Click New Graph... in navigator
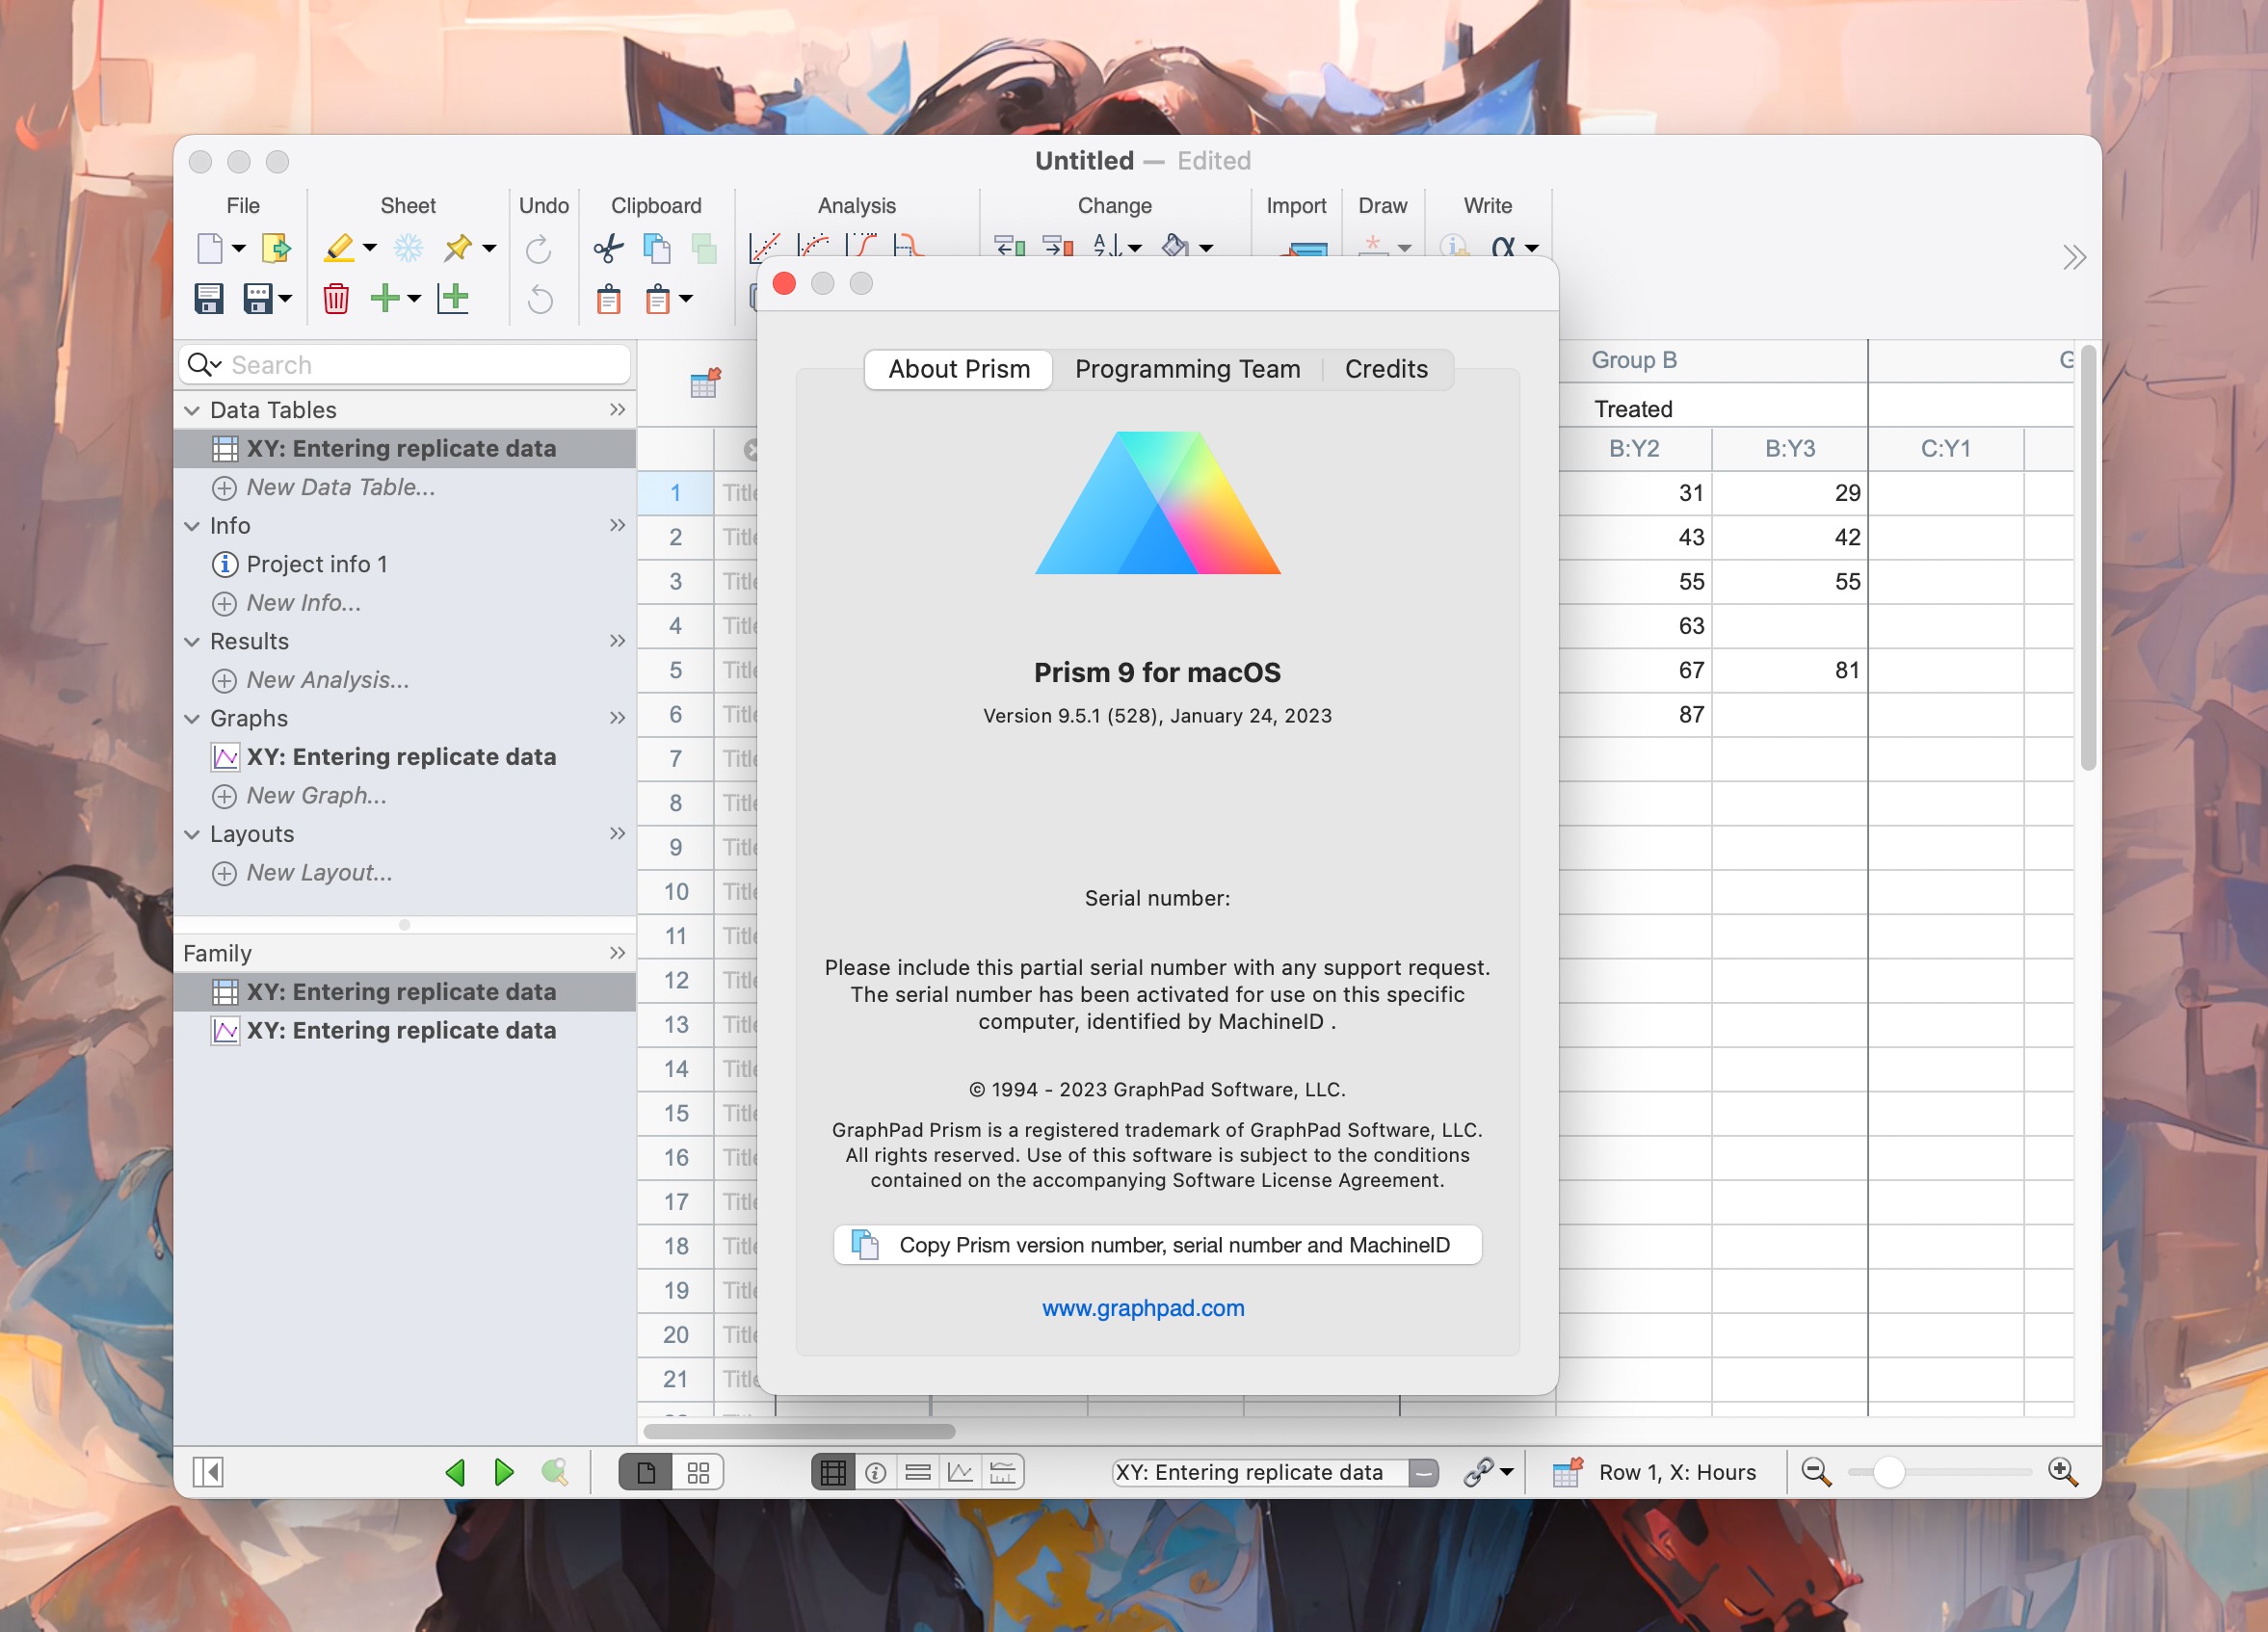The width and height of the screenshot is (2268, 1632). (316, 796)
